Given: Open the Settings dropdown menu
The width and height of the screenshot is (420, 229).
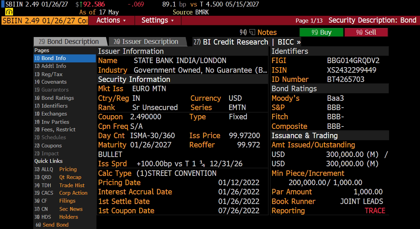Looking at the screenshot, I should 158,20.
